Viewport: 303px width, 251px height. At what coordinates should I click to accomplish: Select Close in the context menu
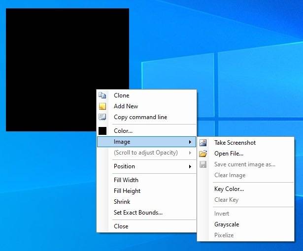146,226
